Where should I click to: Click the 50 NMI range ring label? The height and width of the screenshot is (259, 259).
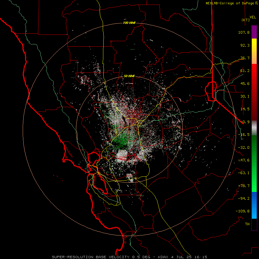click(x=129, y=76)
